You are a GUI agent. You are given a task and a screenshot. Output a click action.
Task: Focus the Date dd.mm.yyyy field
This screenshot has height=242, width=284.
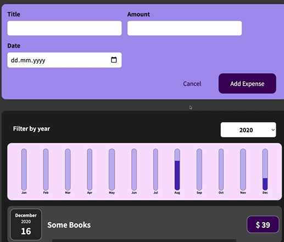64,60
